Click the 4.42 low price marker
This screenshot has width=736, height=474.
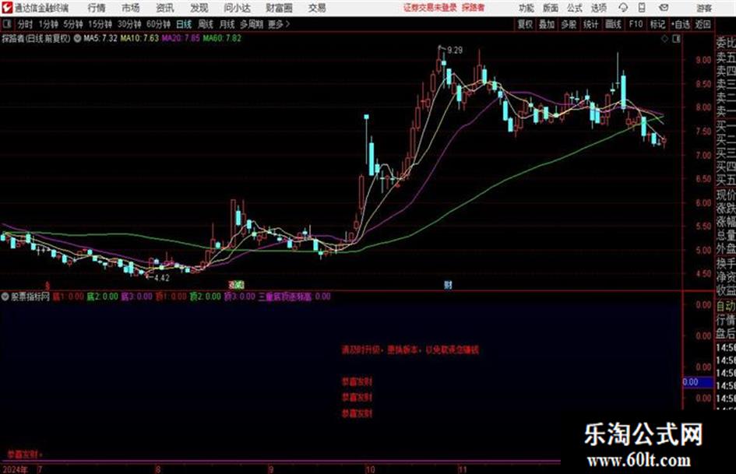tap(161, 278)
